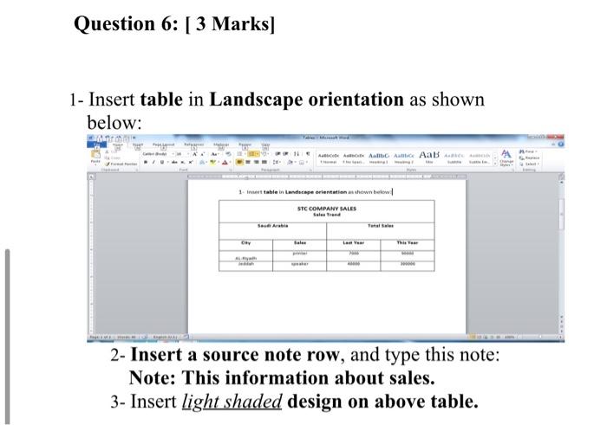607x425 pixels.
Task: Click the Multilevel List icon
Action: click(x=264, y=154)
